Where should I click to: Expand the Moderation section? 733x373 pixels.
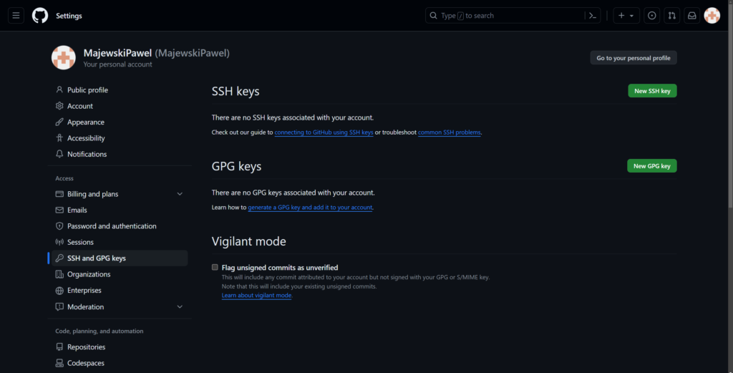click(x=180, y=307)
